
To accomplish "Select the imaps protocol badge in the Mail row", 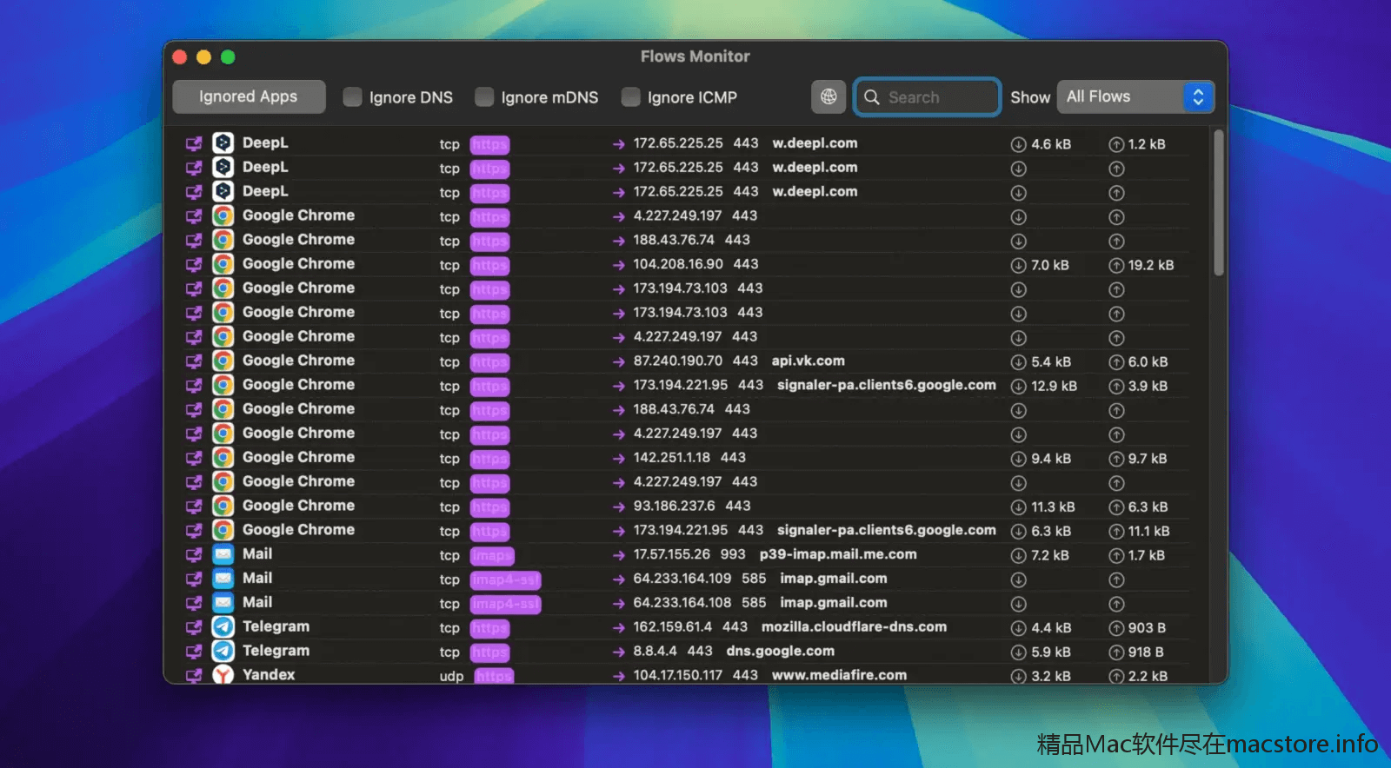I will (491, 555).
